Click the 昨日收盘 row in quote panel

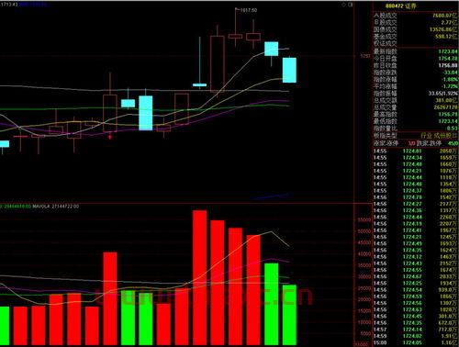click(x=415, y=65)
